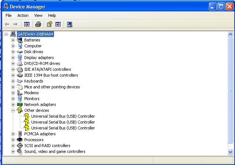Click the Modems category icon
235x165 pixels.
pos(20,93)
